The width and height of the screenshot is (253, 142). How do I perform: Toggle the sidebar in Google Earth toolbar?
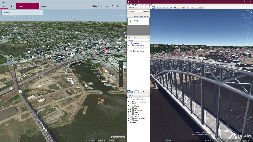(x=153, y=7)
